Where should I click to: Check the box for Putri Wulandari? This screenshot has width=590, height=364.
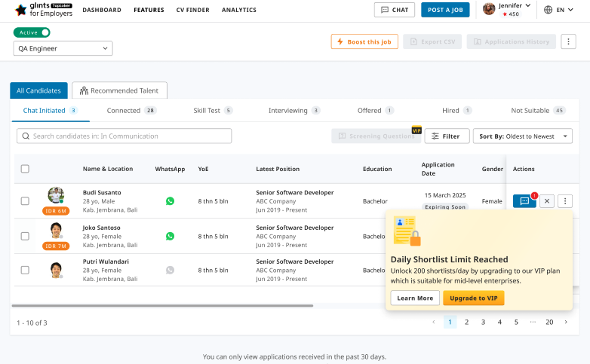coord(25,270)
